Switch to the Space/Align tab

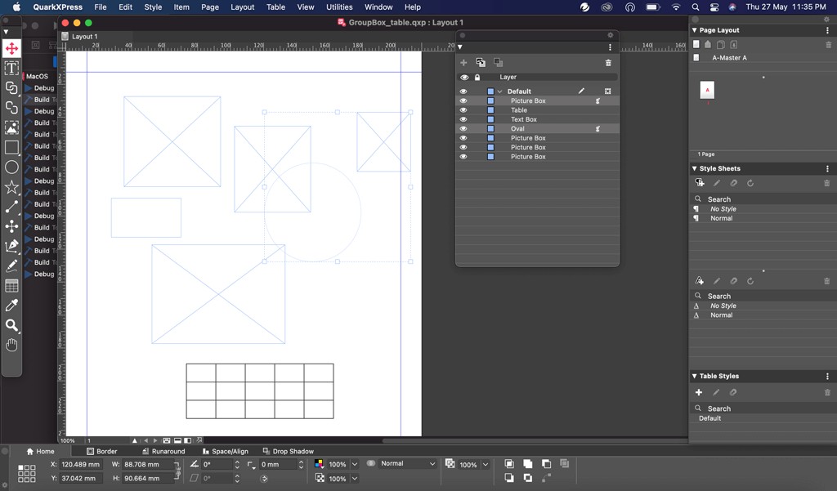[229, 451]
